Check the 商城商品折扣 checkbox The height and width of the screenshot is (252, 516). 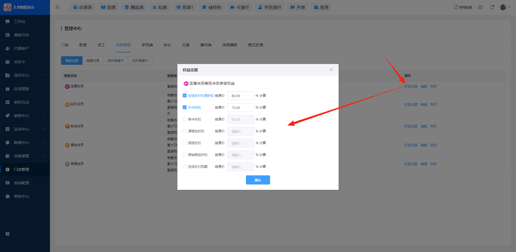click(185, 155)
